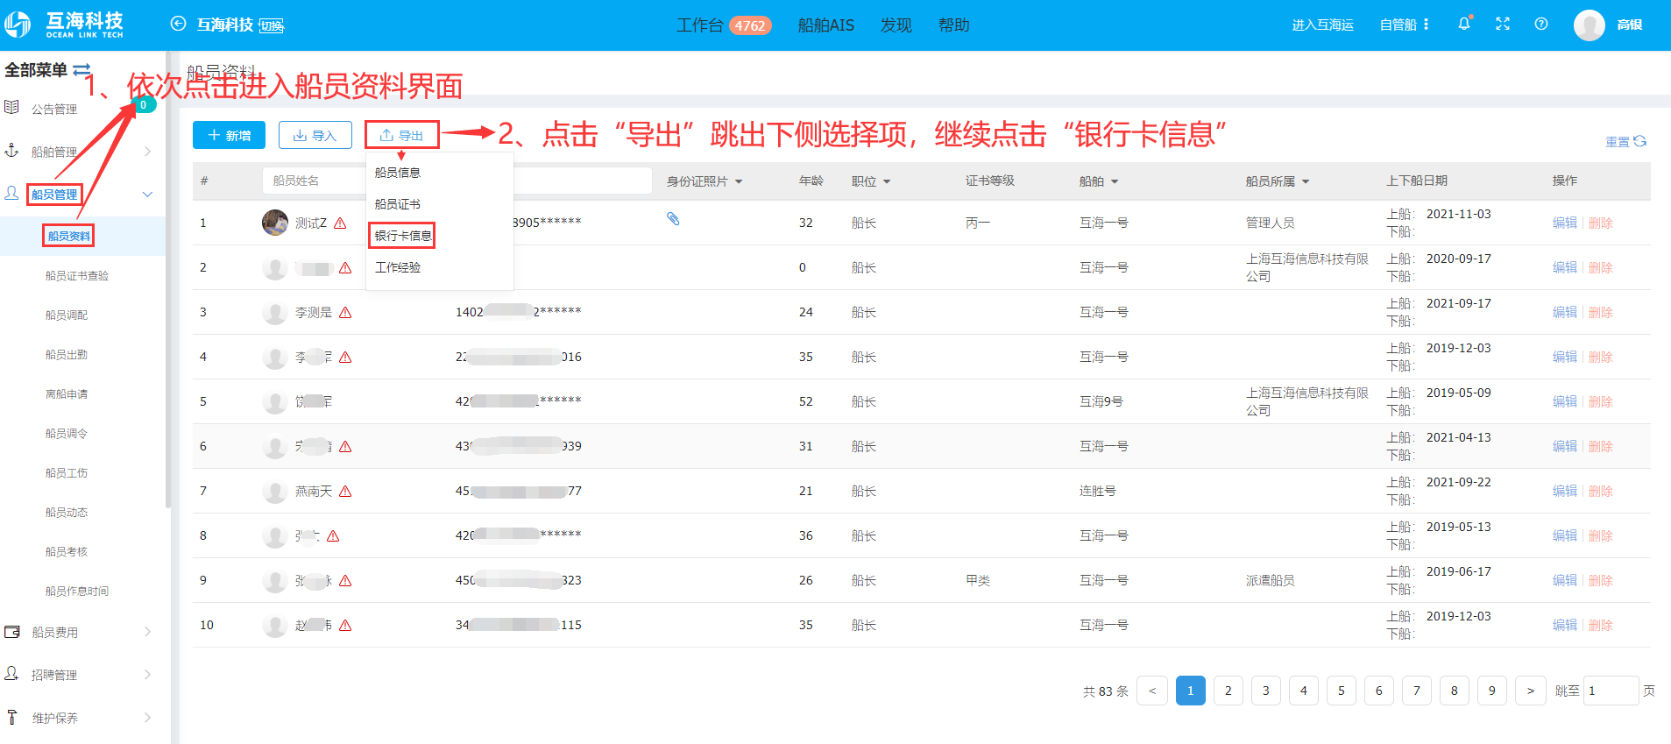The width and height of the screenshot is (1671, 744).
Task: Select 船员出勤 submenu item
Action: 67,354
